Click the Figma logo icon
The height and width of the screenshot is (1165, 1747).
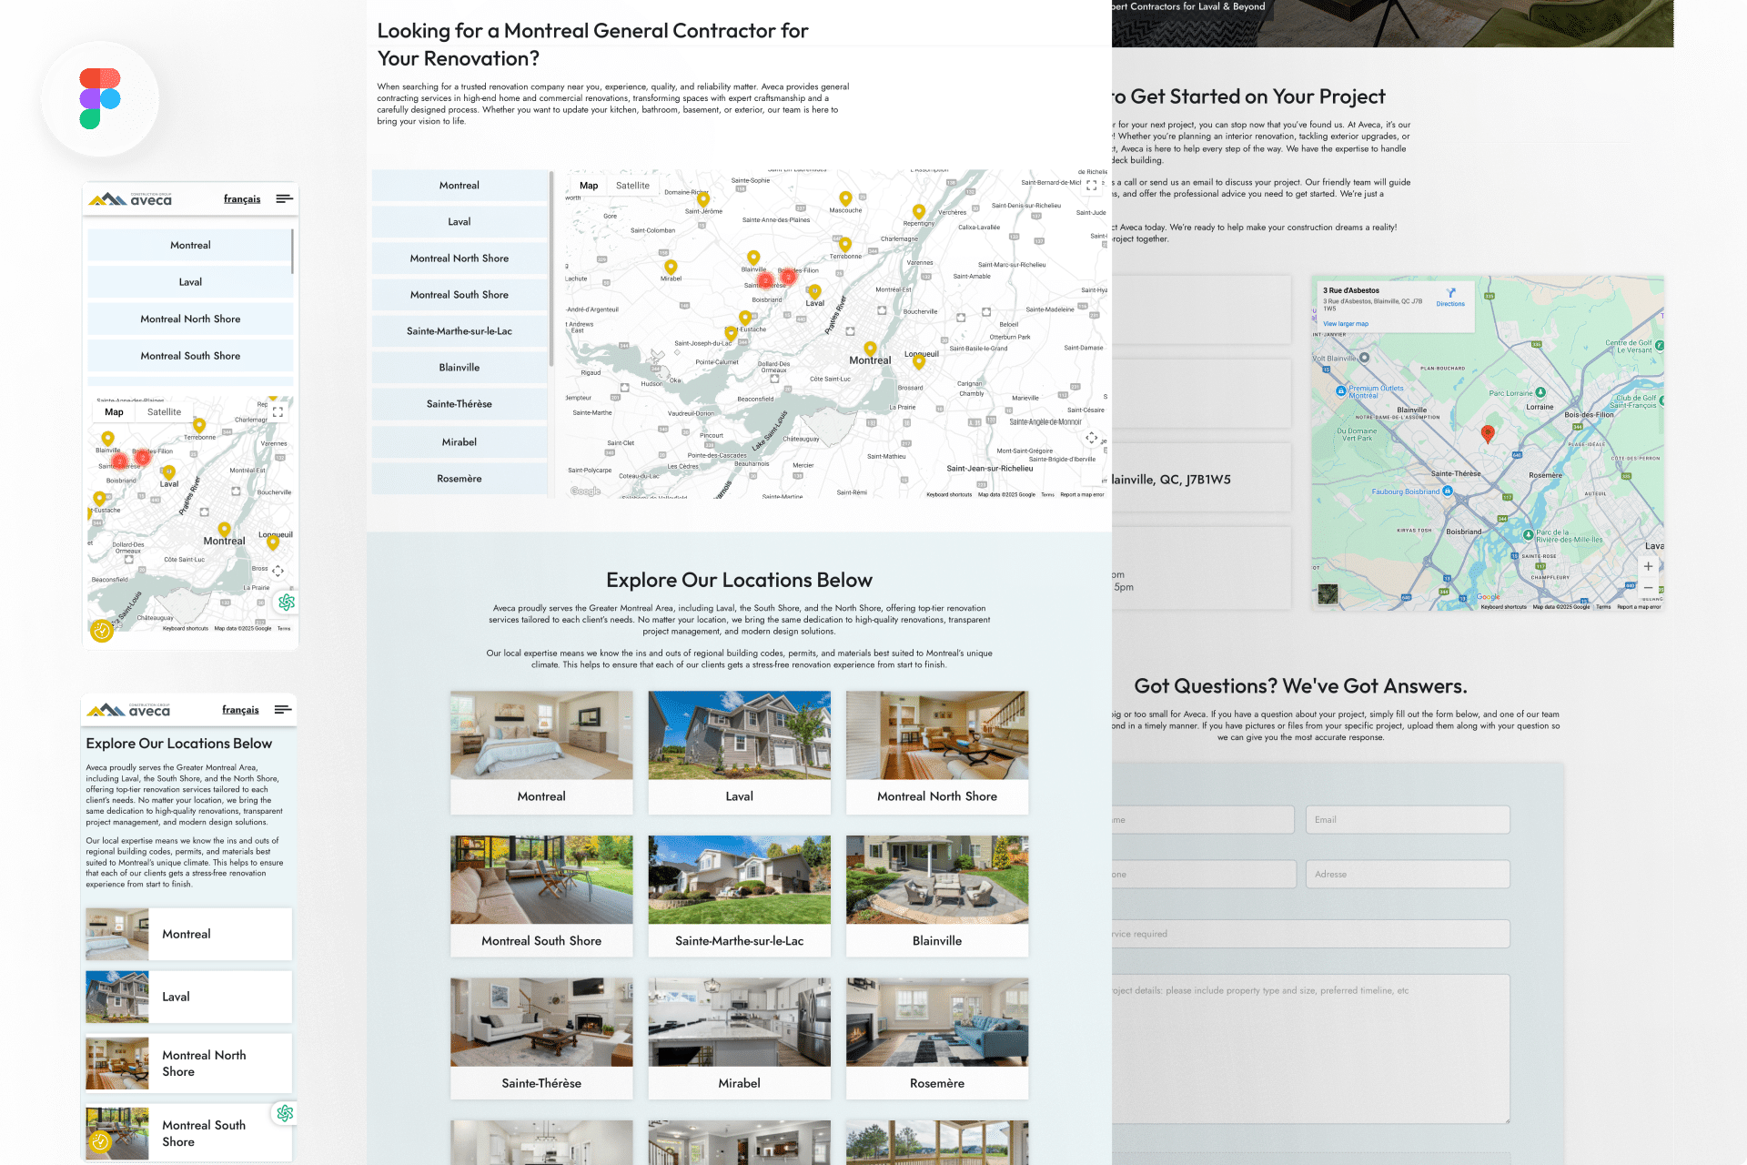tap(100, 98)
